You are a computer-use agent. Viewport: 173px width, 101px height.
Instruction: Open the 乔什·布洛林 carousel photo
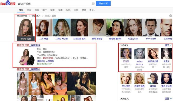tap(151, 27)
